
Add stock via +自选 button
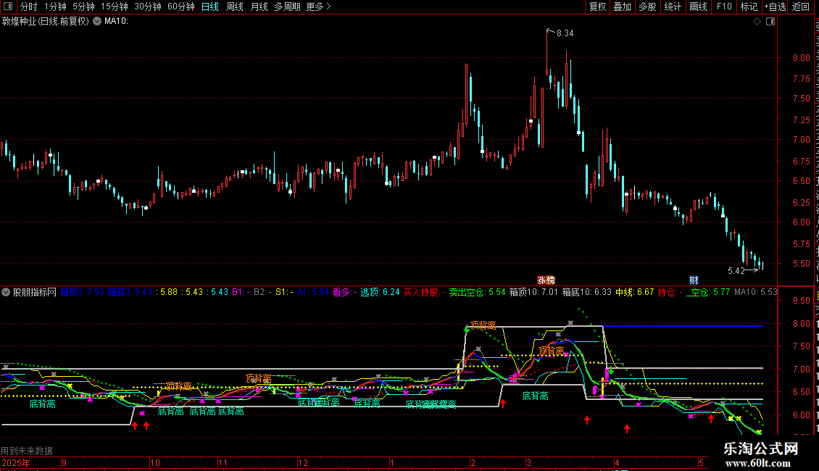[x=775, y=7]
